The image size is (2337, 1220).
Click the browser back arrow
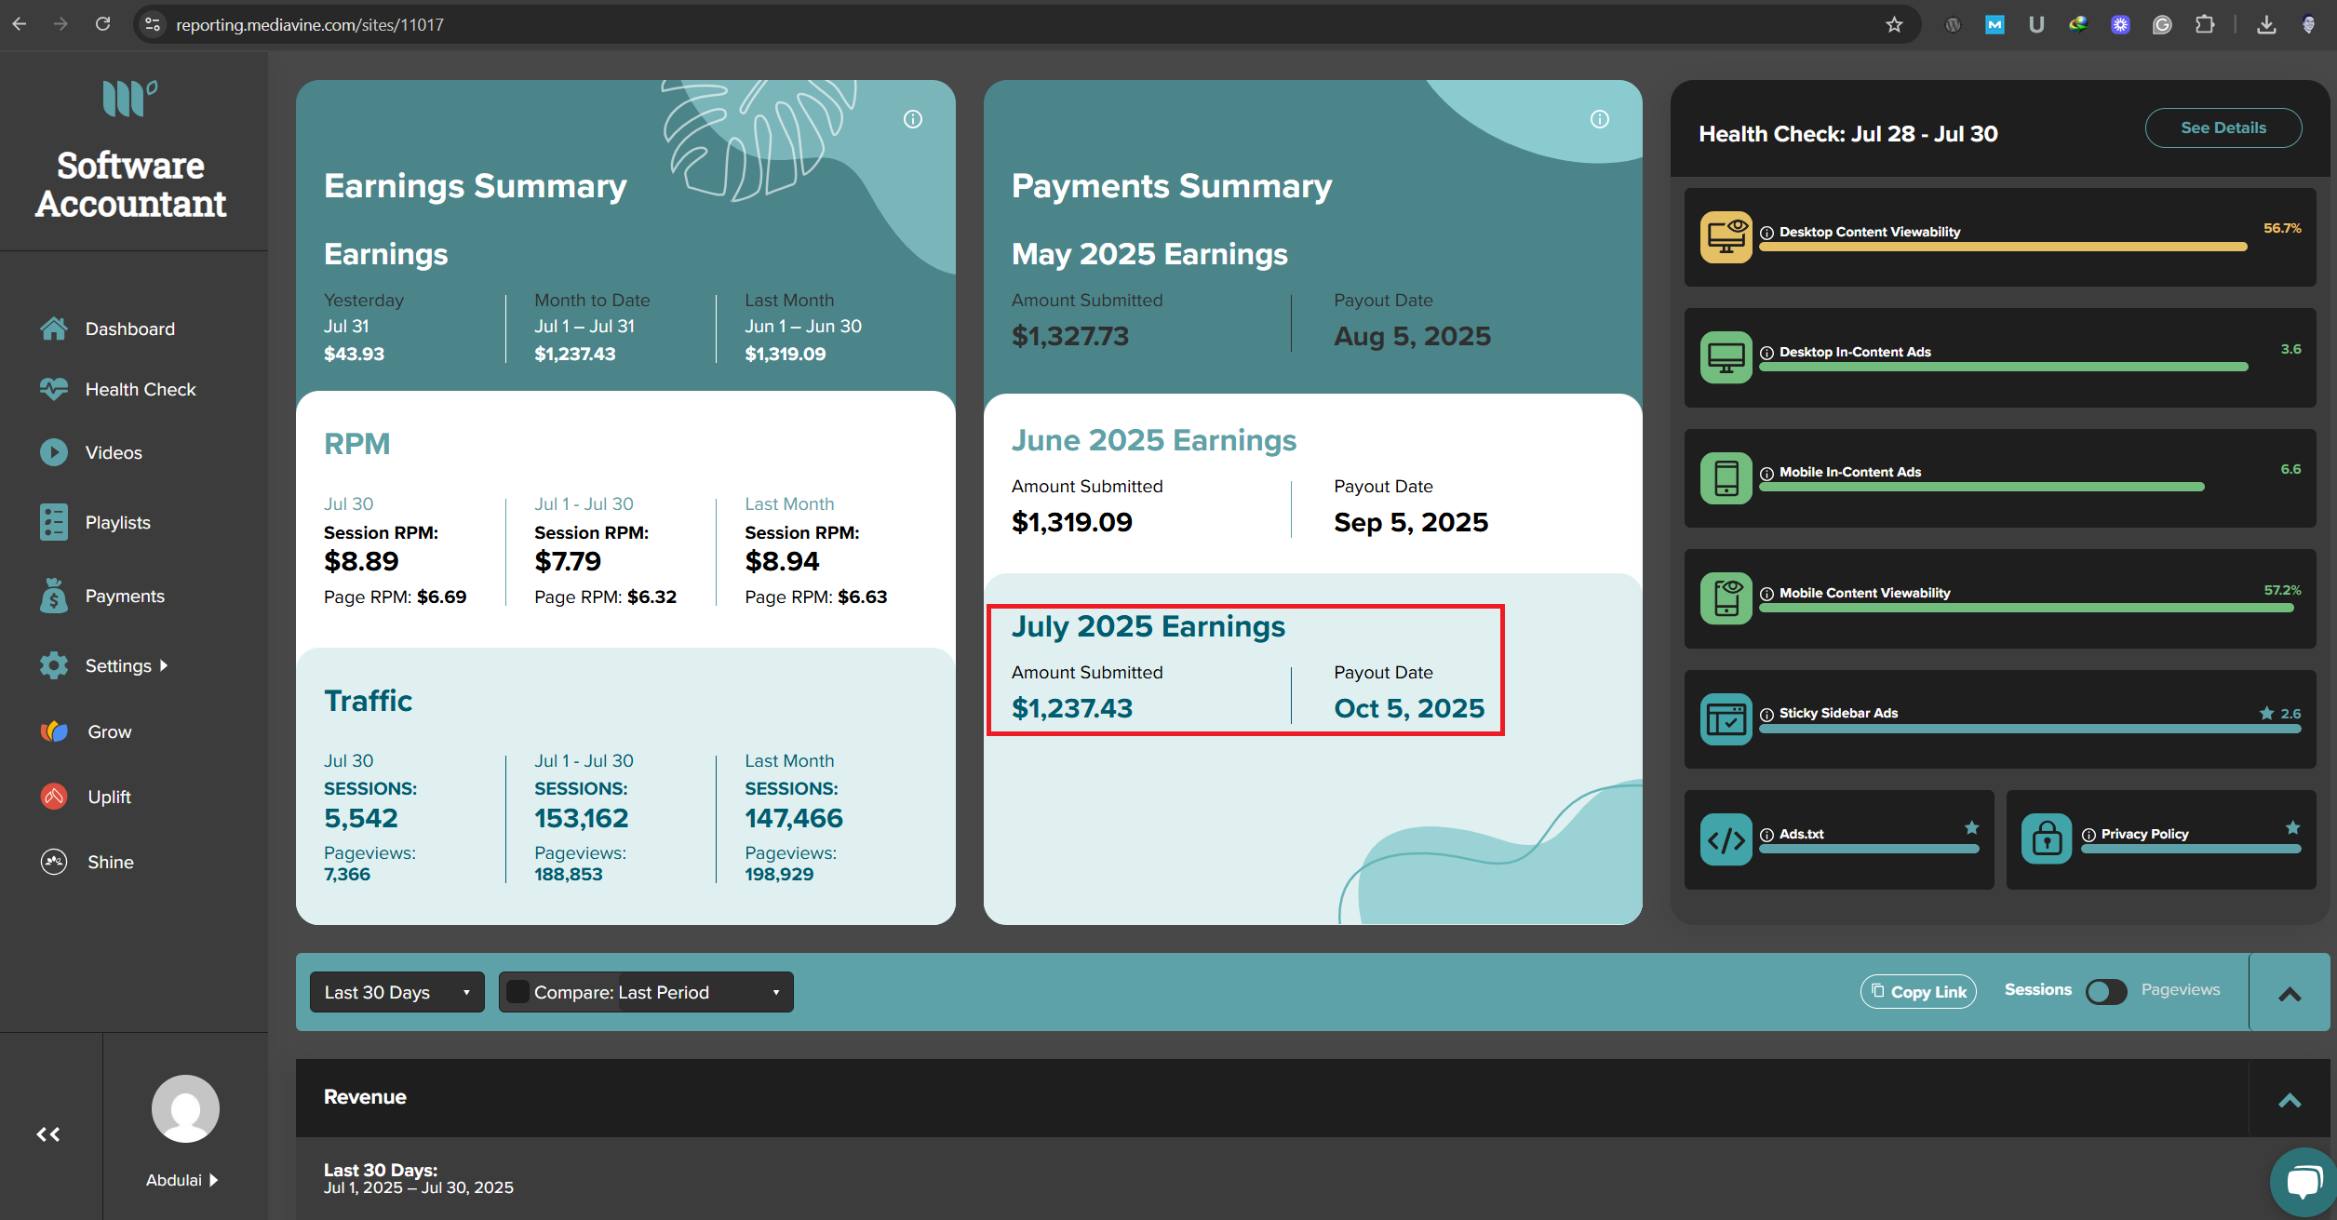pos(19,24)
